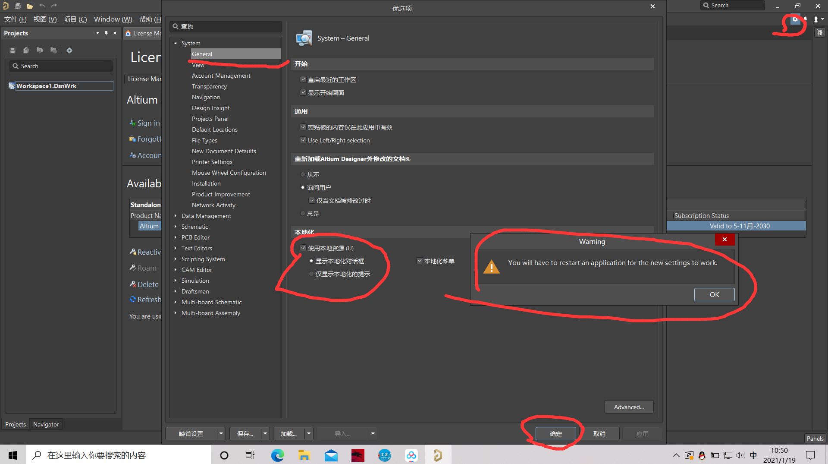828x464 pixels.
Task: Click the Projects panel folder-settings icon
Action: point(53,51)
